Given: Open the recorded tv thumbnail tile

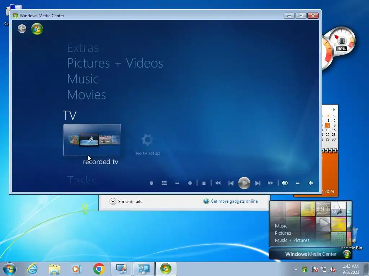Looking at the screenshot, I should (x=92, y=140).
